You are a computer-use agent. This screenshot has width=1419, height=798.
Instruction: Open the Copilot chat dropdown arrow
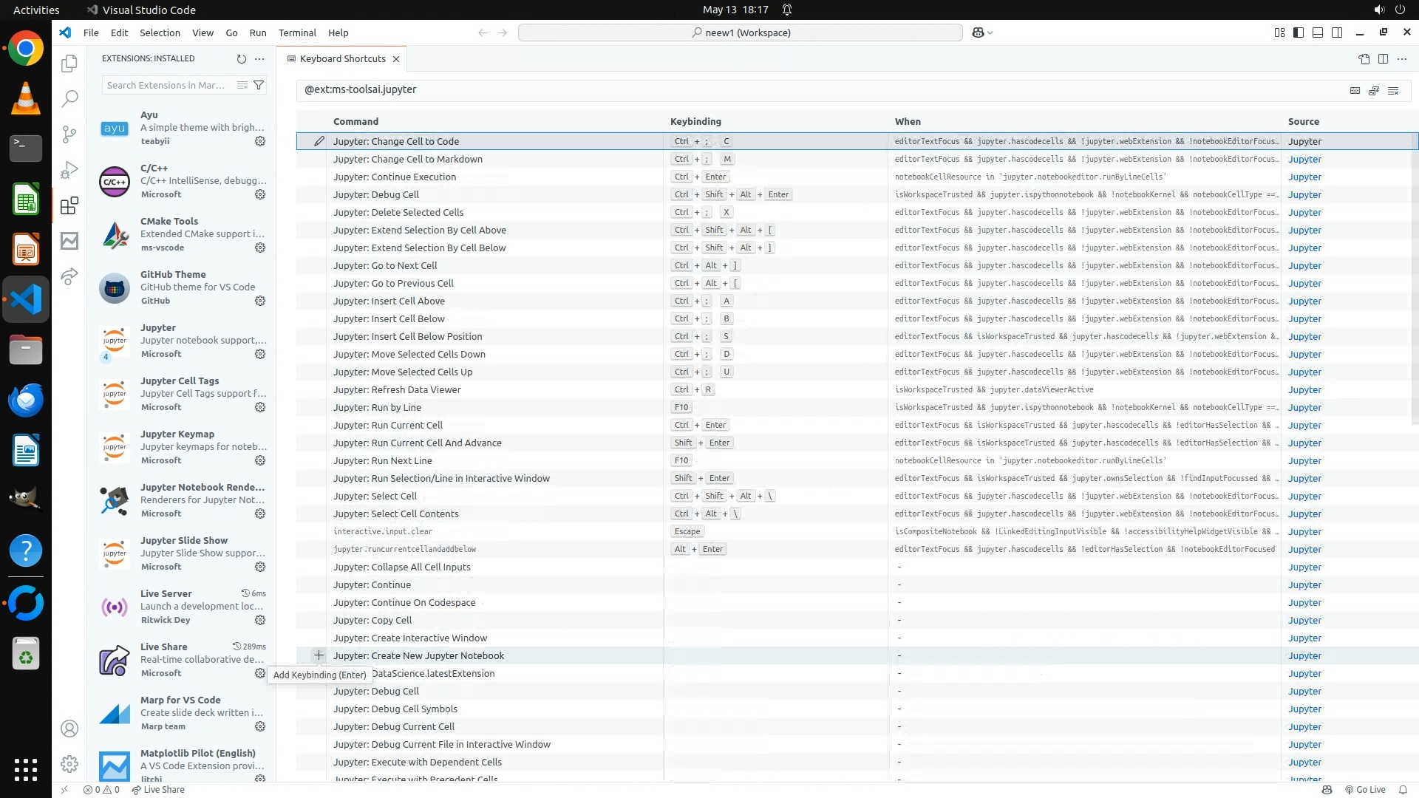point(990,33)
